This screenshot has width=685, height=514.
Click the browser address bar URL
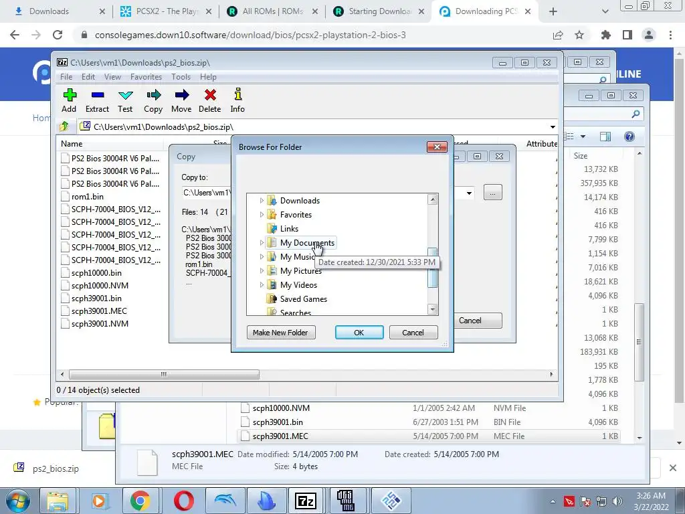click(250, 35)
